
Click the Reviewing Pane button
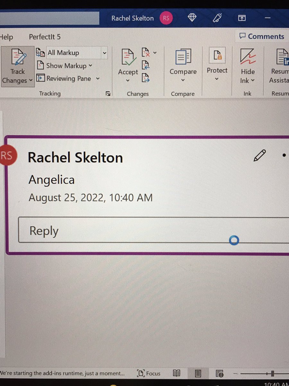tap(64, 78)
